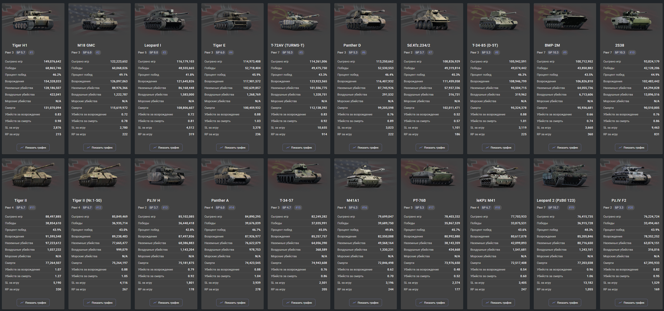The width and height of the screenshot is (664, 311).
Task: Click the #16 badge on the M41A1 card
Action: pyautogui.click(x=364, y=208)
